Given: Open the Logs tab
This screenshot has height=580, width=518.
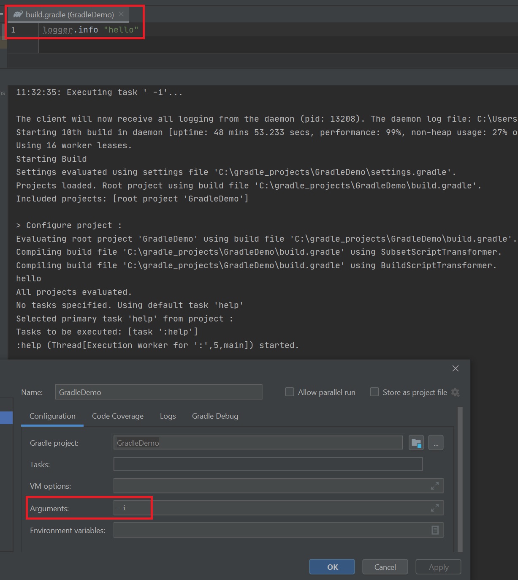Looking at the screenshot, I should click(x=168, y=416).
